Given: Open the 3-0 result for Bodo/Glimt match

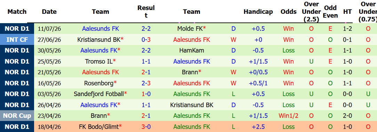Looking at the screenshot, I should coord(146,126).
